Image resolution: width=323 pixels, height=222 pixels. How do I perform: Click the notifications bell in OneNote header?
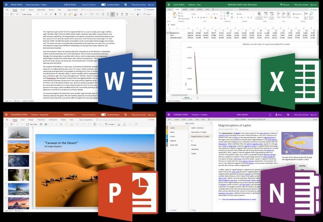[270, 114]
